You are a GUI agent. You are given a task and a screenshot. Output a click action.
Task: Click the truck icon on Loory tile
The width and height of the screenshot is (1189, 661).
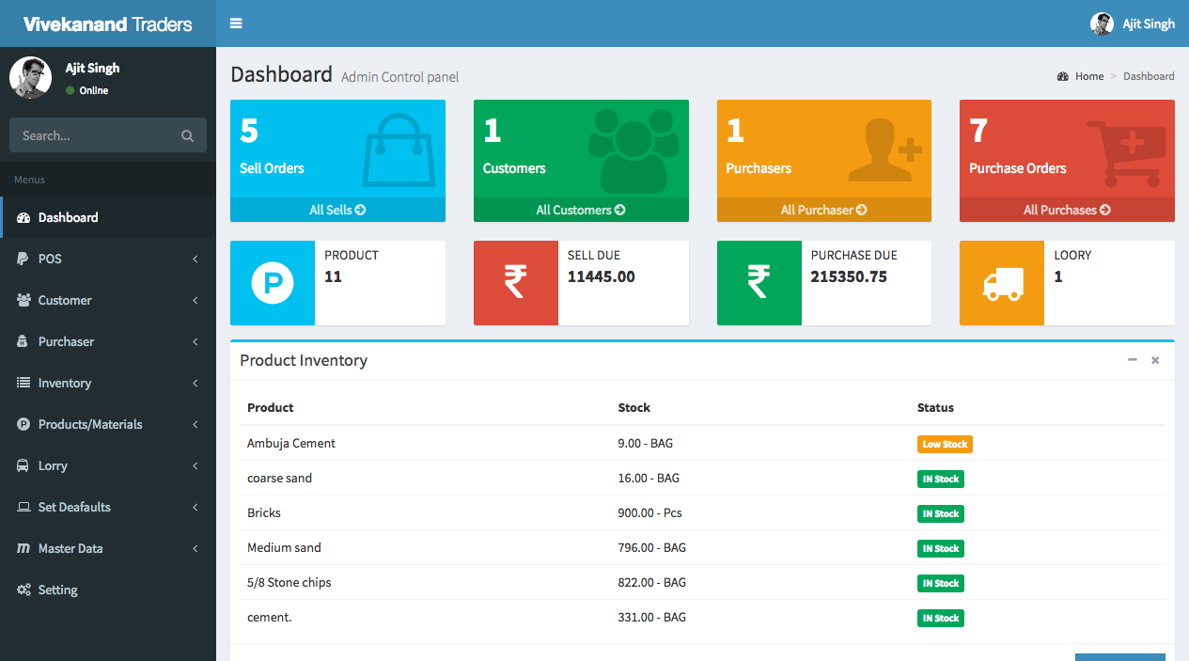(1001, 283)
